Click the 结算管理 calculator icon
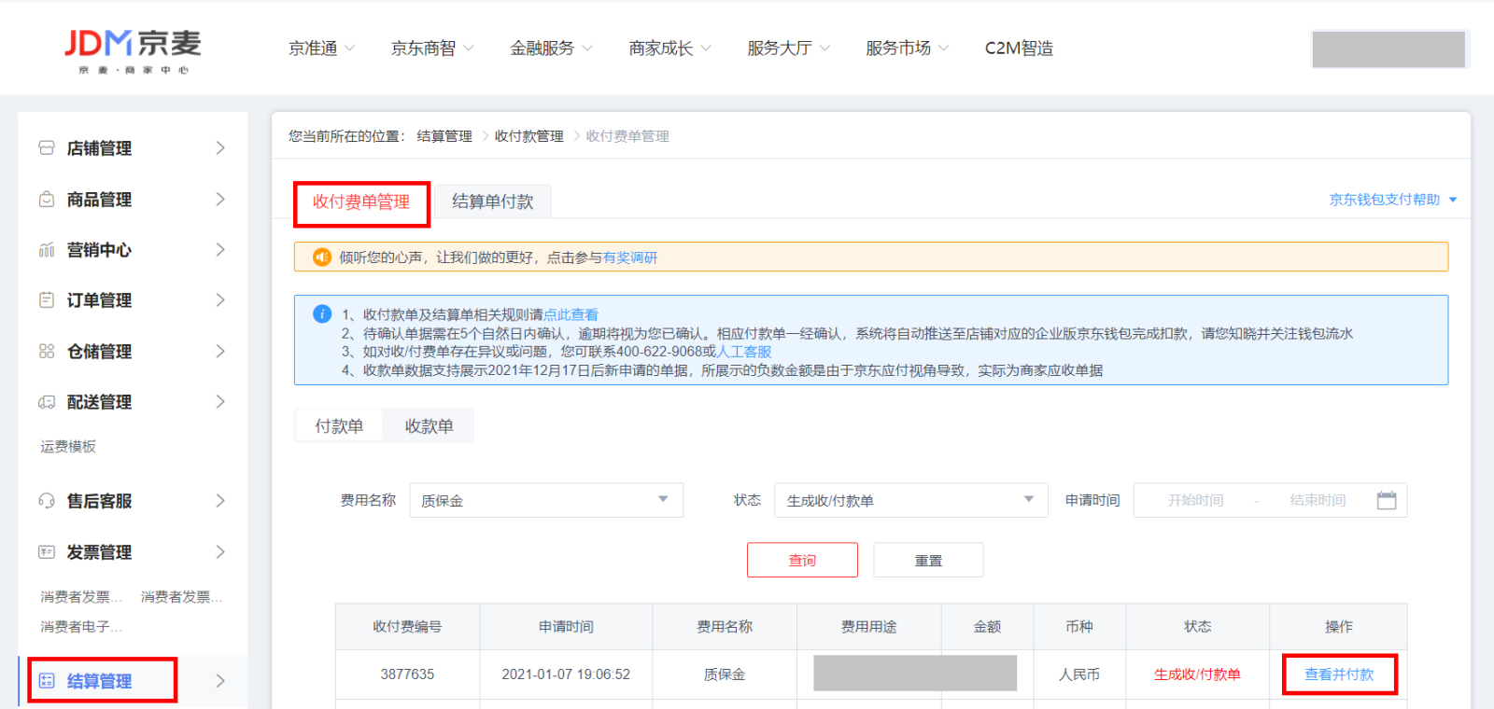1494x709 pixels. pyautogui.click(x=47, y=680)
